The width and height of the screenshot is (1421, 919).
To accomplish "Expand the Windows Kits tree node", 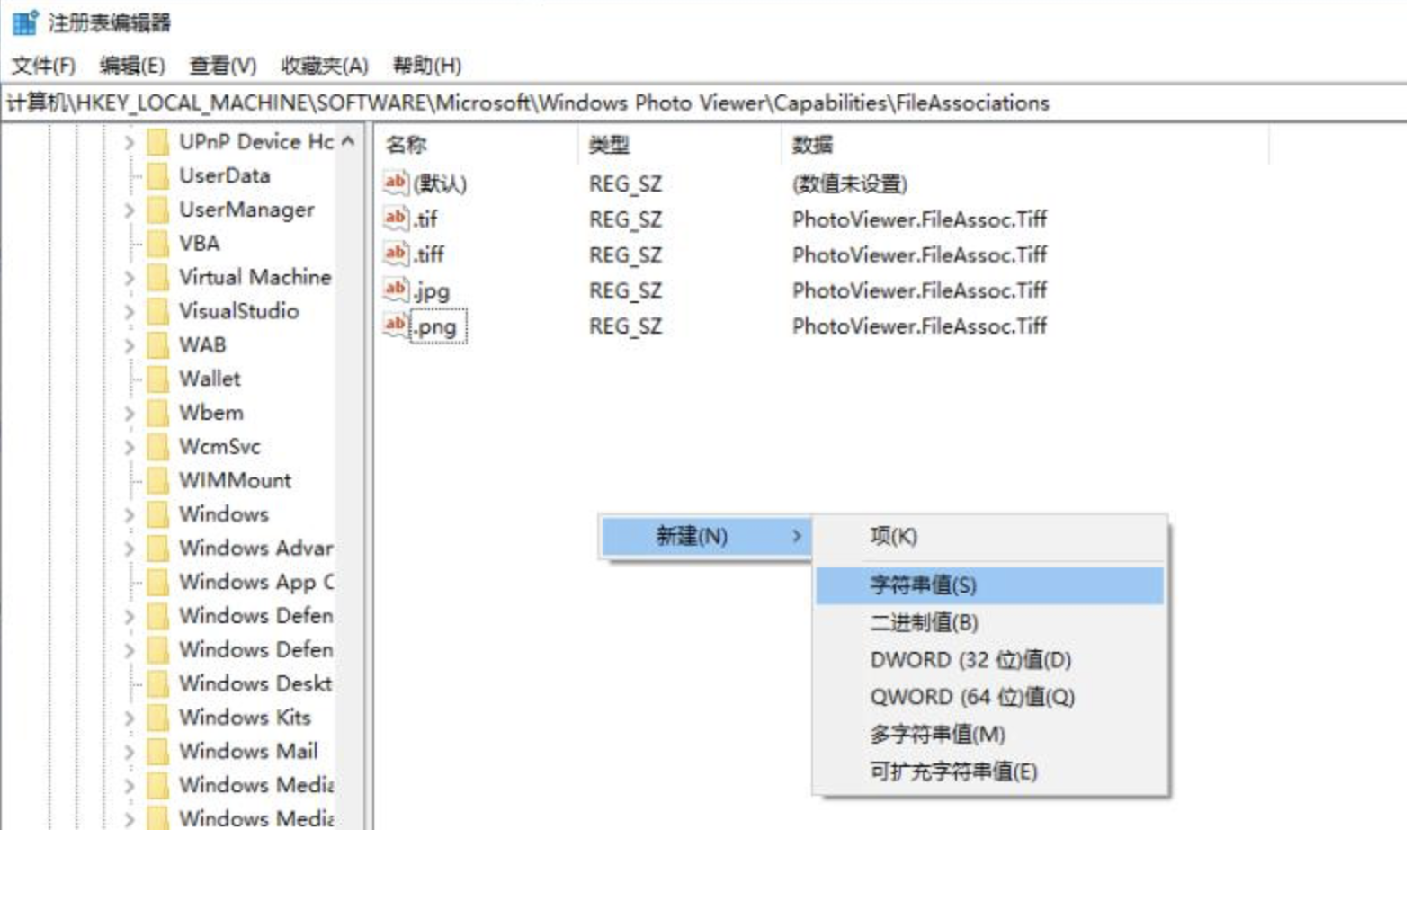I will pos(130,718).
